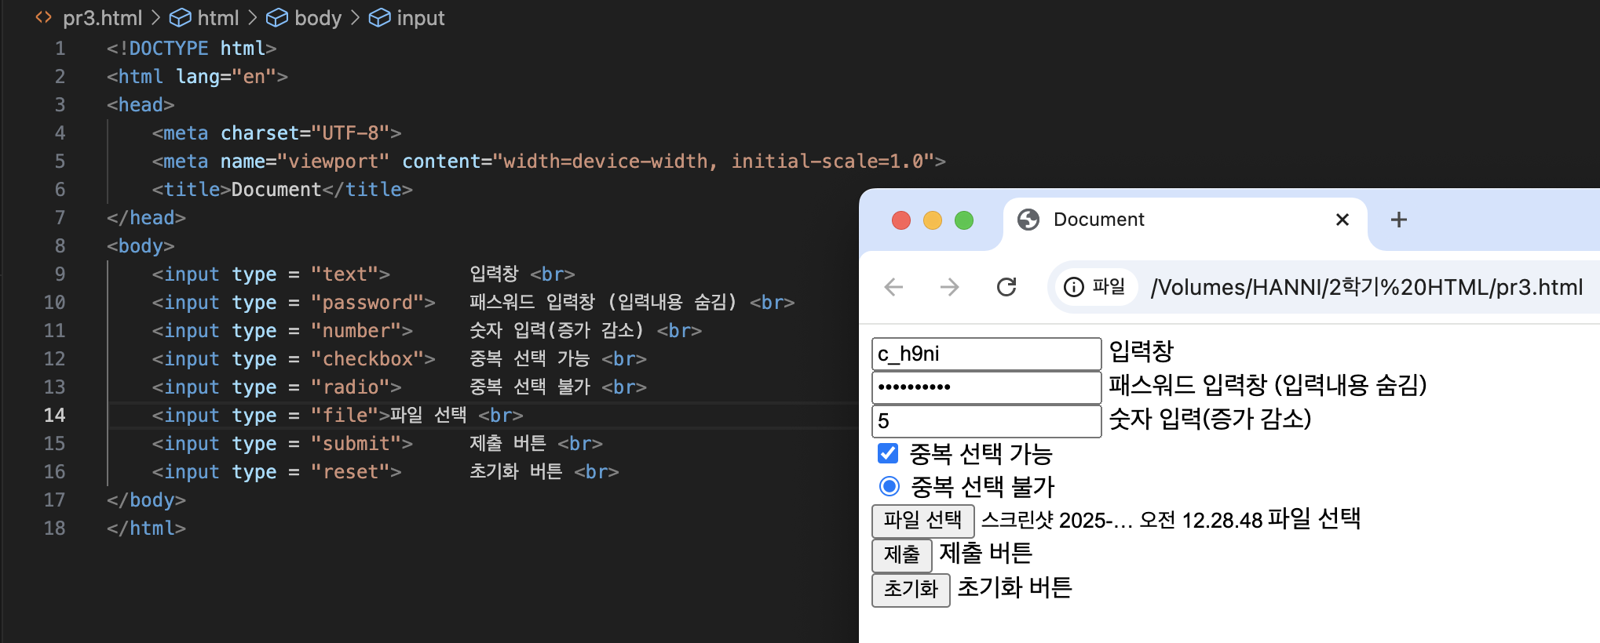
Task: Click the "text" string on line 9
Action: [x=345, y=274]
